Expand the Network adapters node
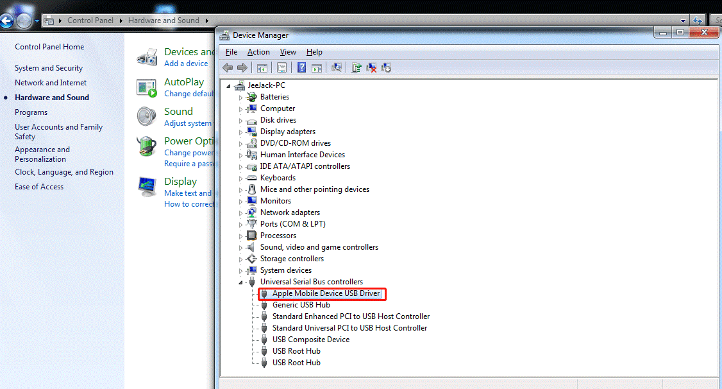 click(x=241, y=213)
